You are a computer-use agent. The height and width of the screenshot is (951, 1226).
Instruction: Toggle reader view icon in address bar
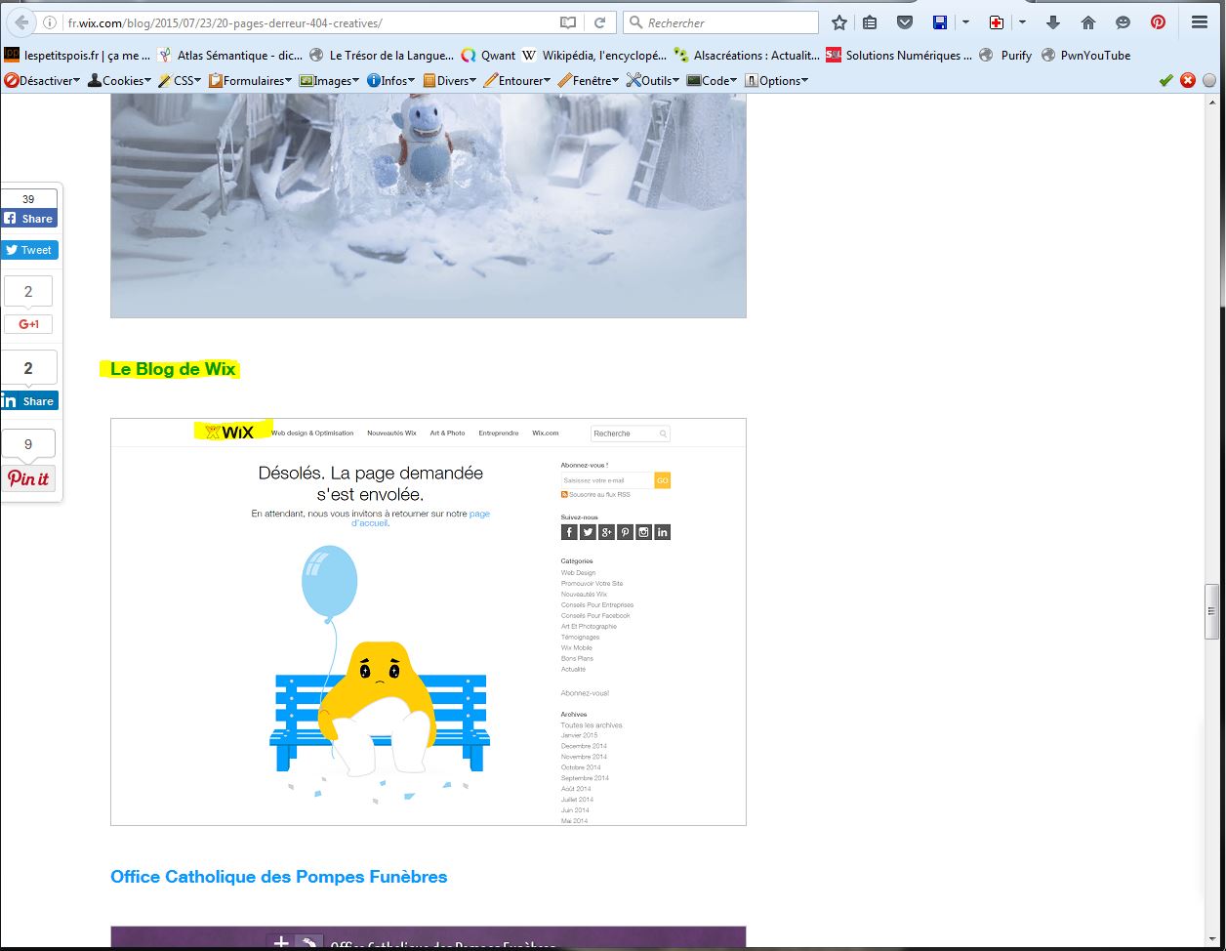tap(568, 22)
